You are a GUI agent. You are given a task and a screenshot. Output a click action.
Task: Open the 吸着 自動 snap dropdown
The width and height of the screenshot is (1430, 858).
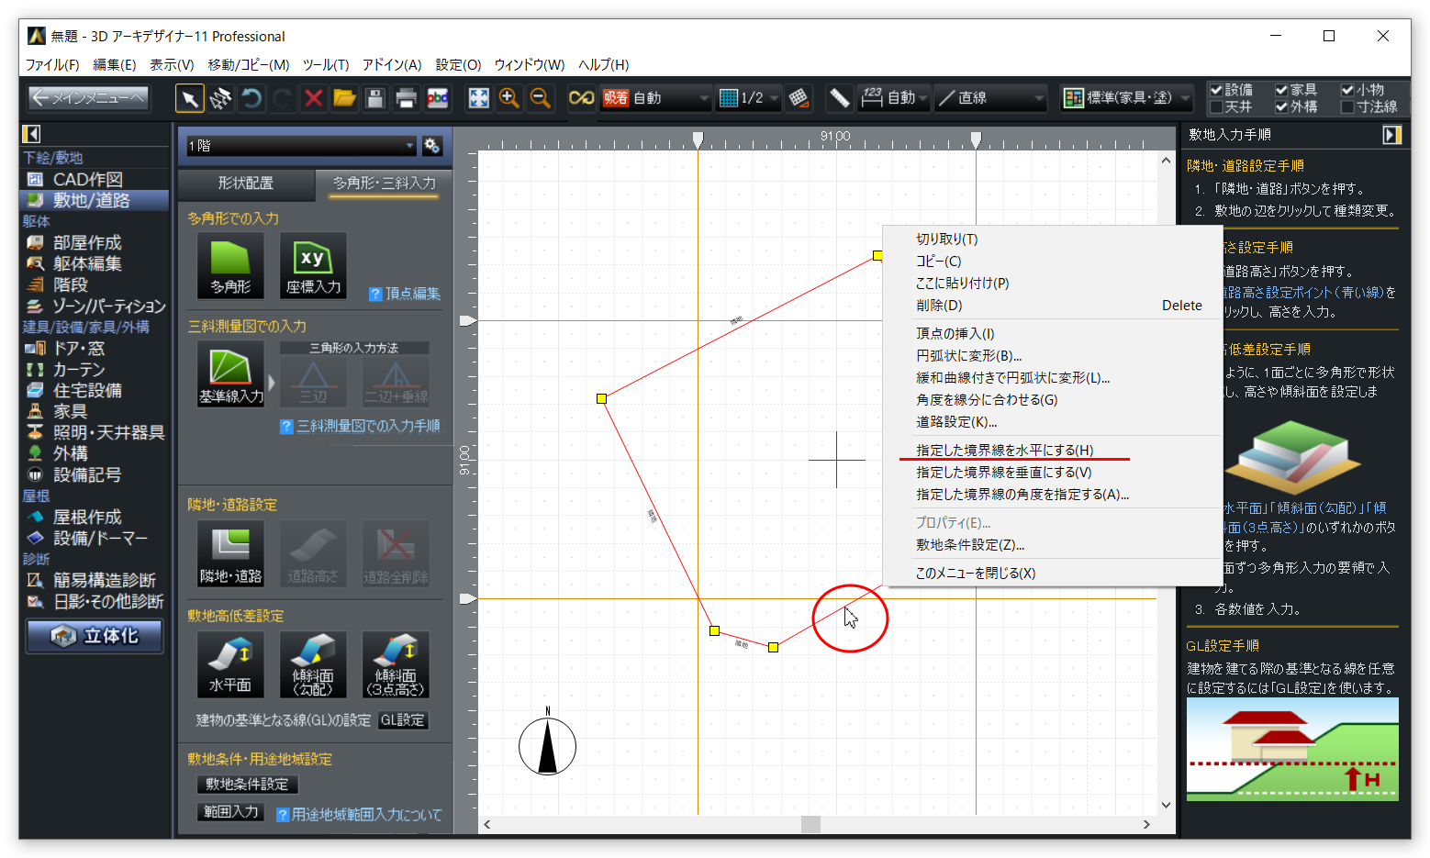704,98
